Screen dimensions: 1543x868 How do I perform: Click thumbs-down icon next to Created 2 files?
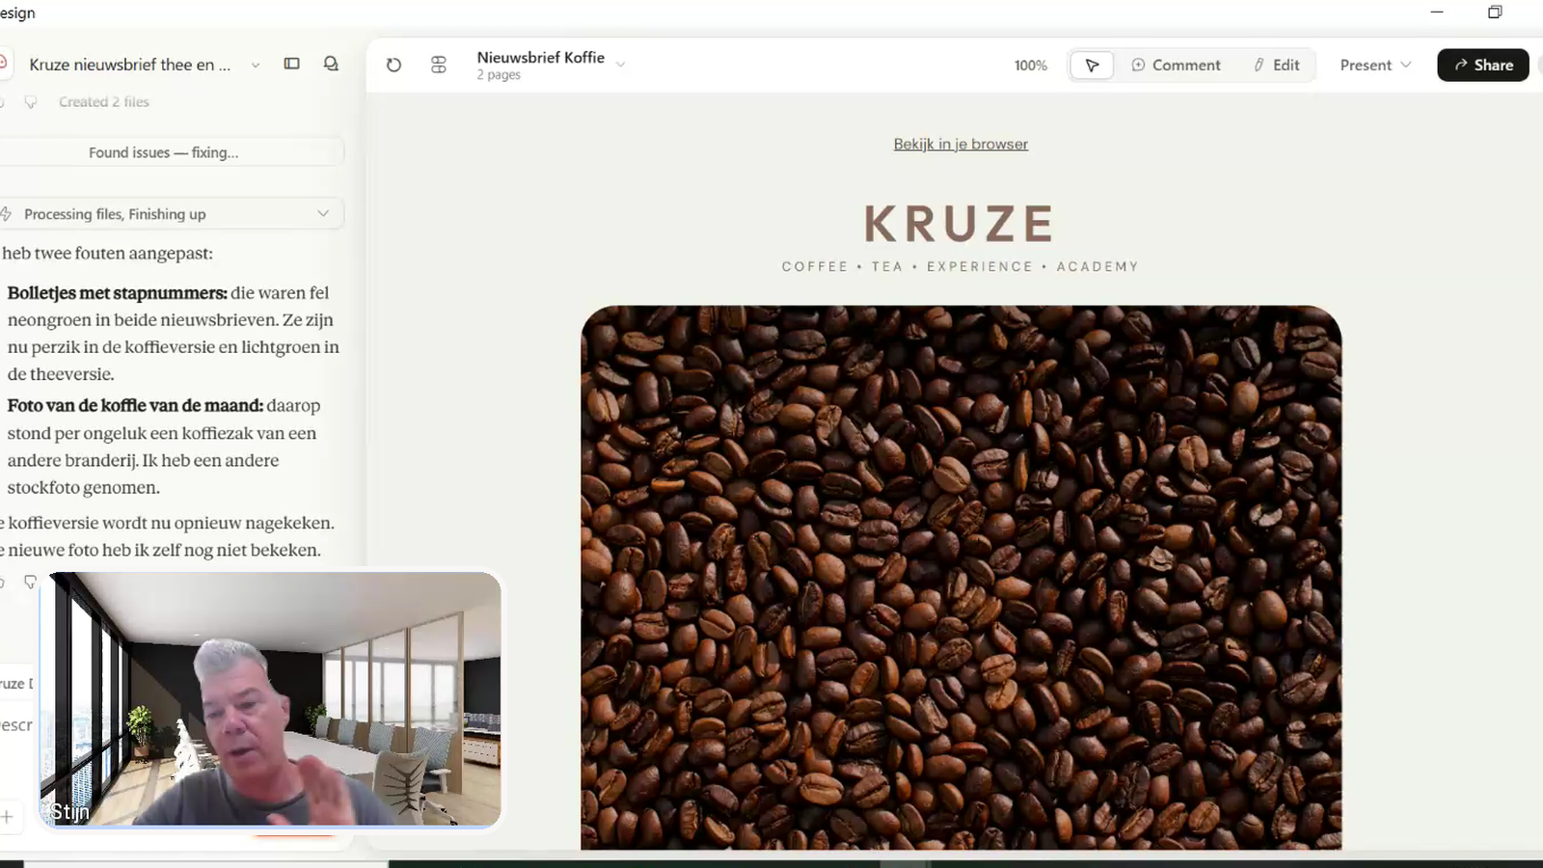tap(31, 101)
